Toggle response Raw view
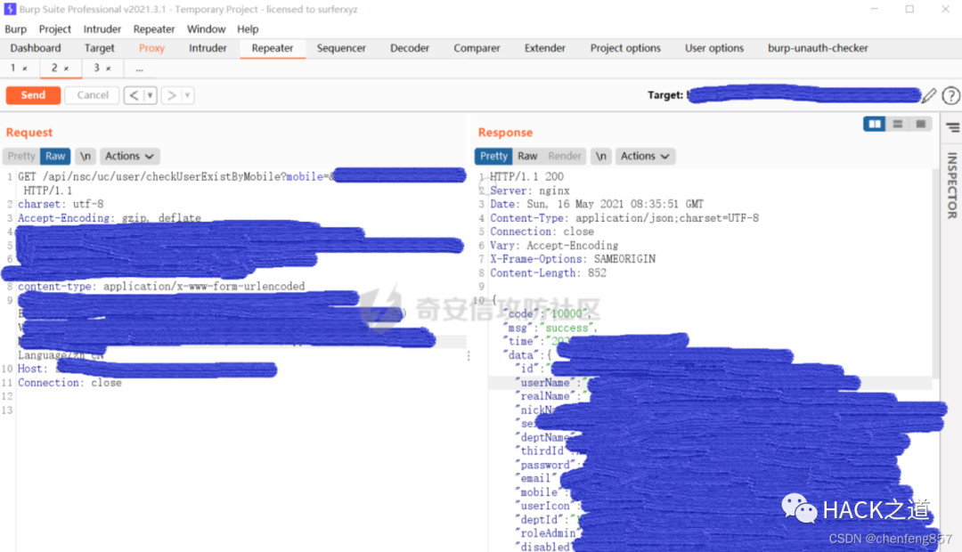Viewport: 962px width, 552px height. [527, 156]
